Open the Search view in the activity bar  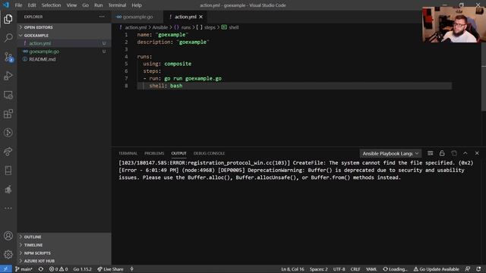[x=8, y=38]
